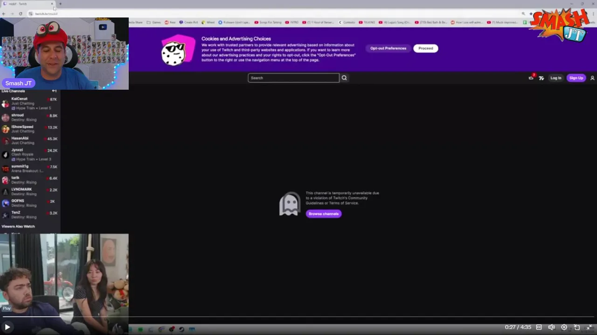This screenshot has height=335, width=597.
Task: Click the ad-free Turbo icon beside Log In
Action: (541, 78)
